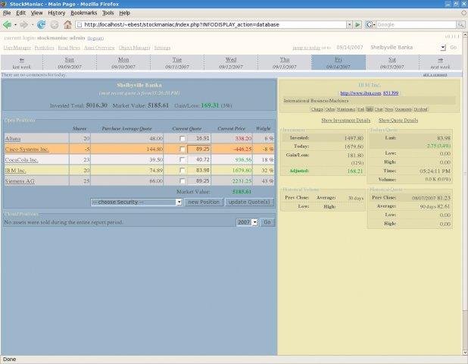The image size is (468, 364).
Task: Click the left arrow for last week
Action: click(21, 60)
